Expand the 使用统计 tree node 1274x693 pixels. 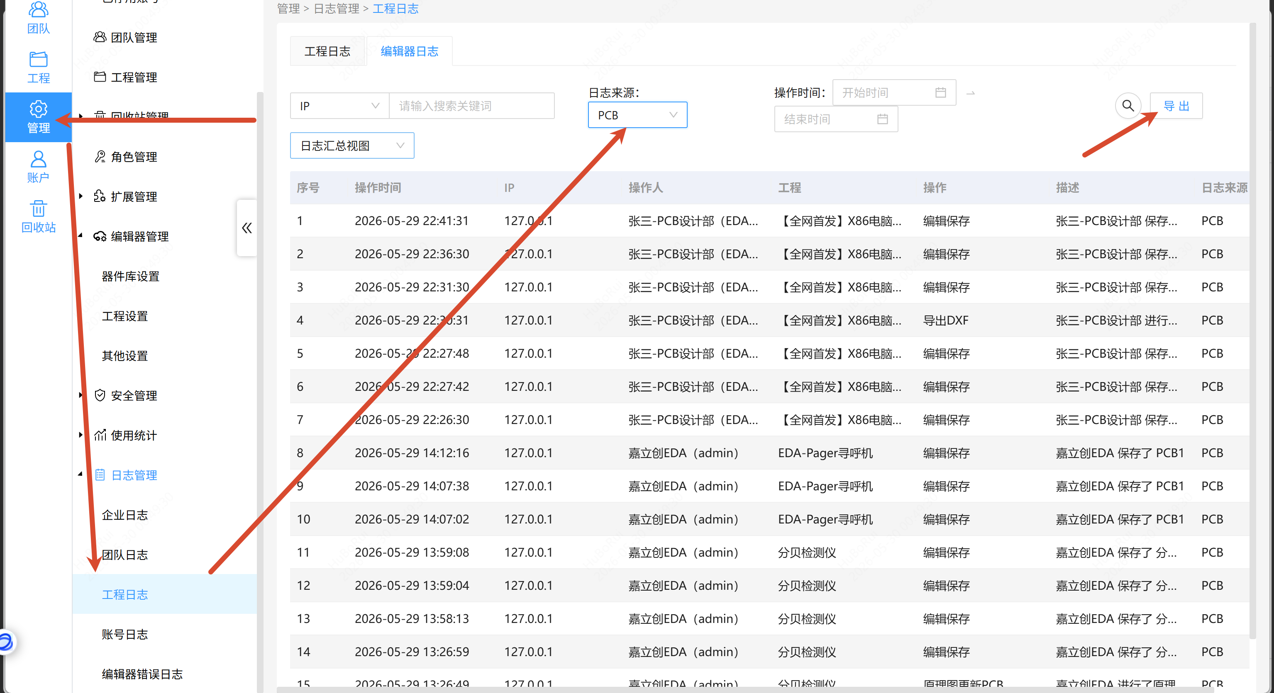point(81,435)
